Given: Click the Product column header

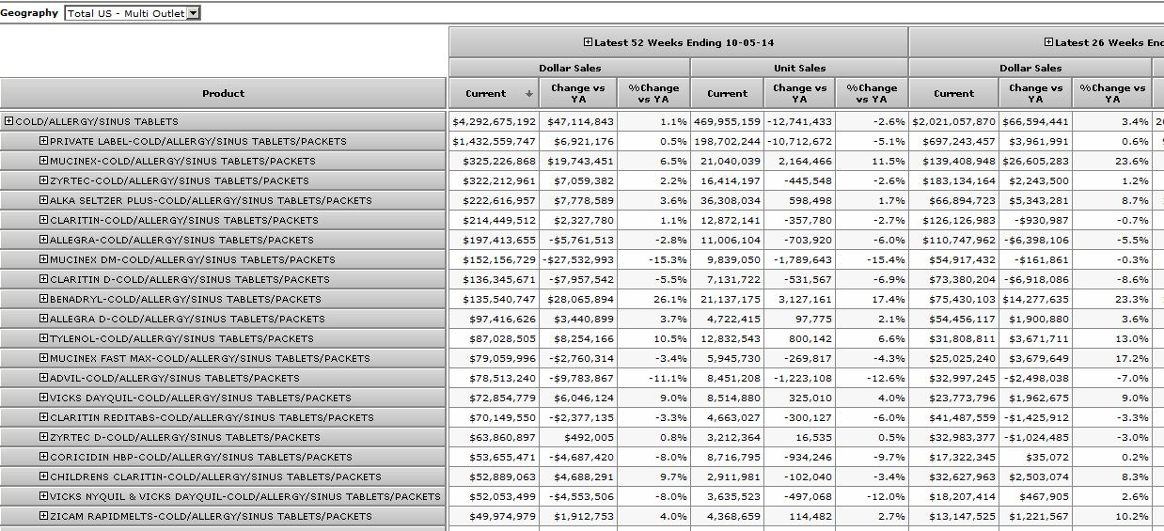Looking at the screenshot, I should [223, 93].
